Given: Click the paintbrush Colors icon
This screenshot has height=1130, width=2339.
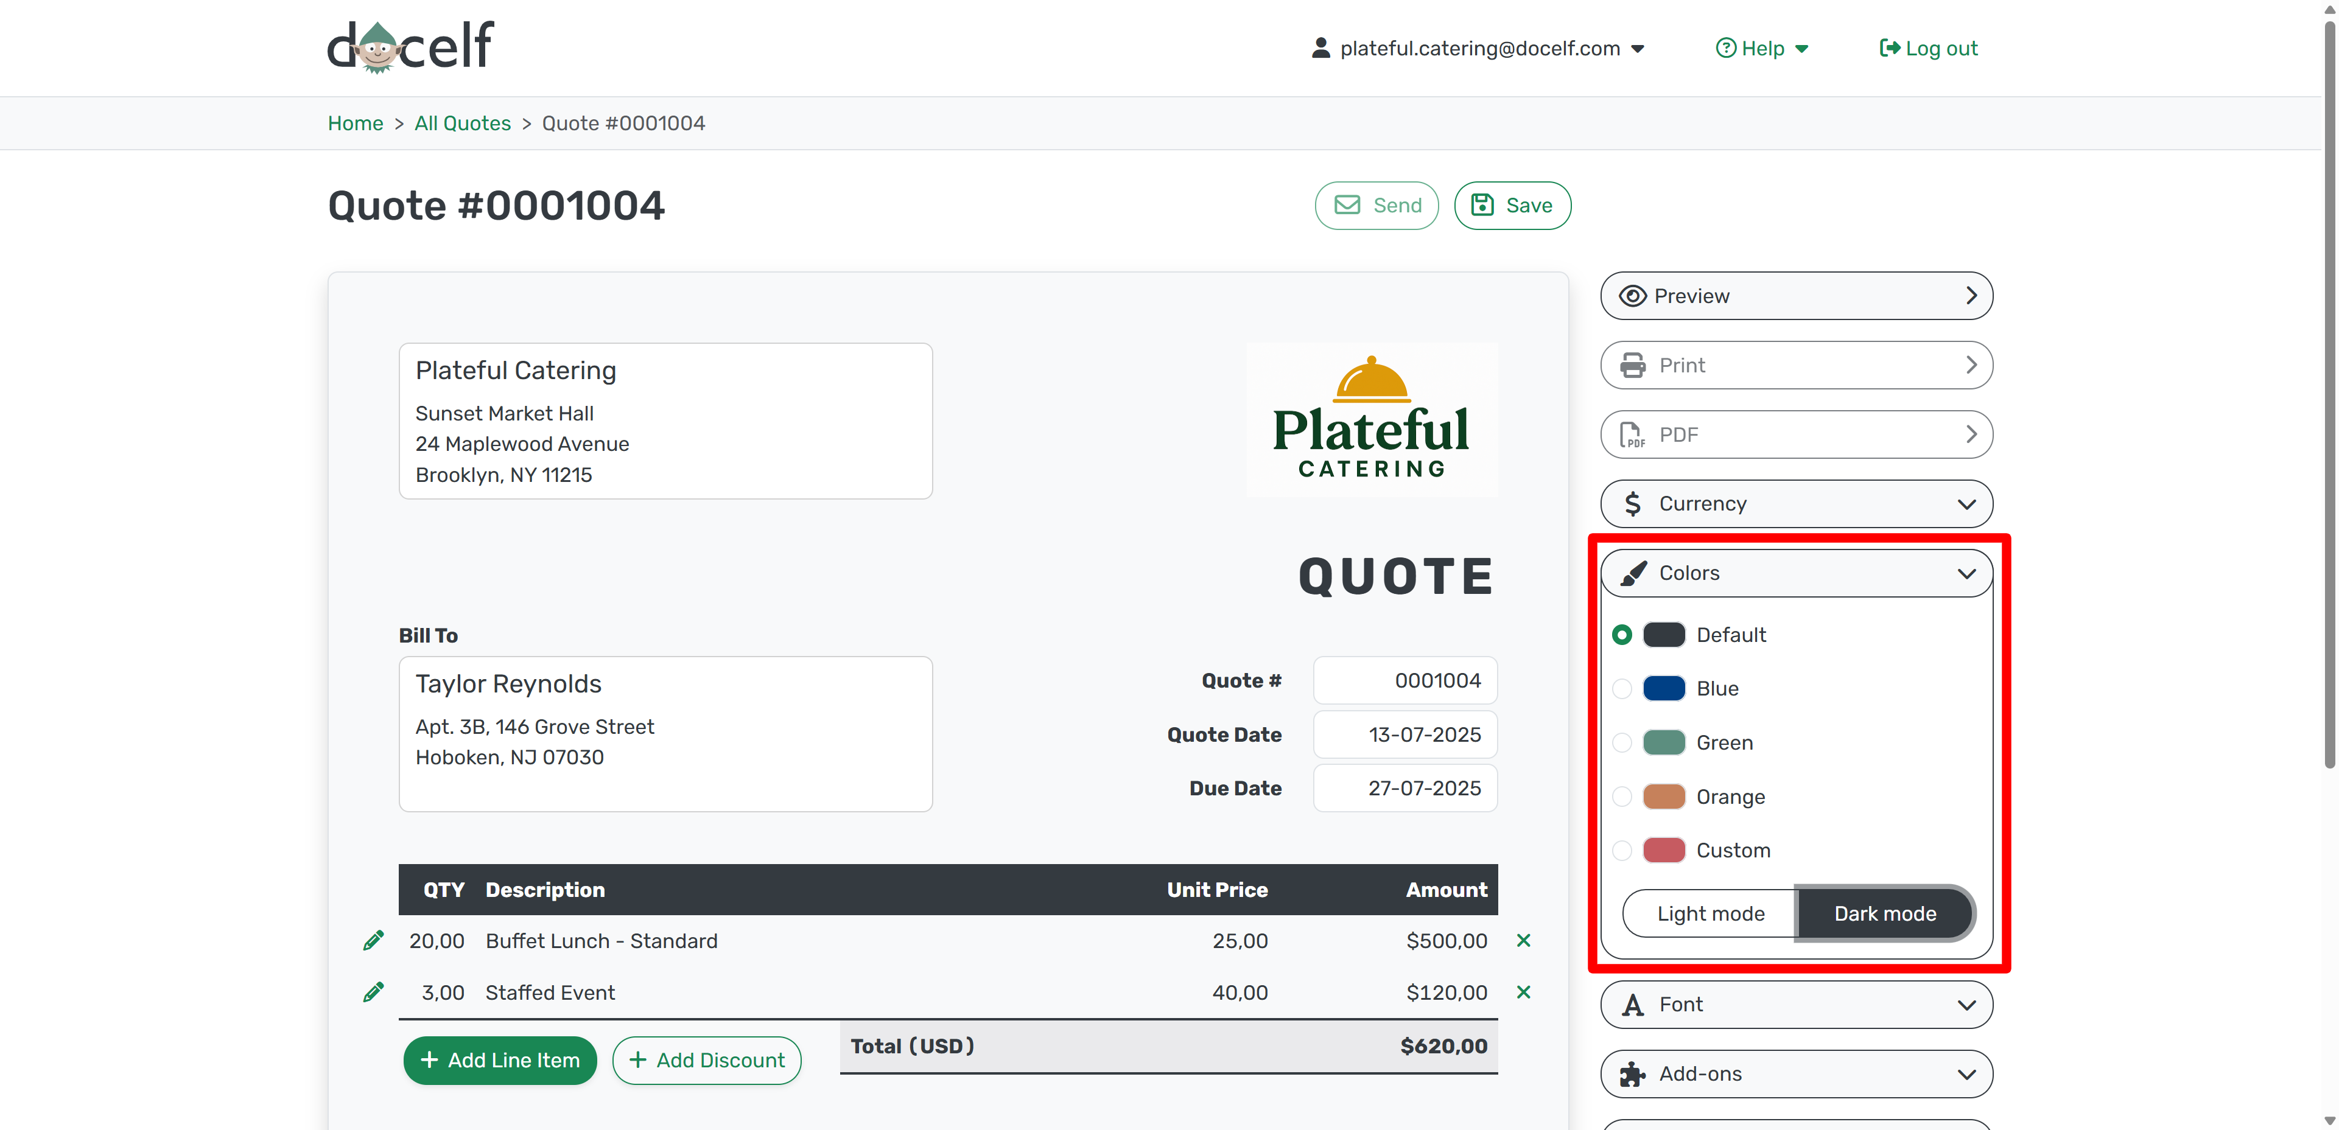Looking at the screenshot, I should click(1633, 573).
